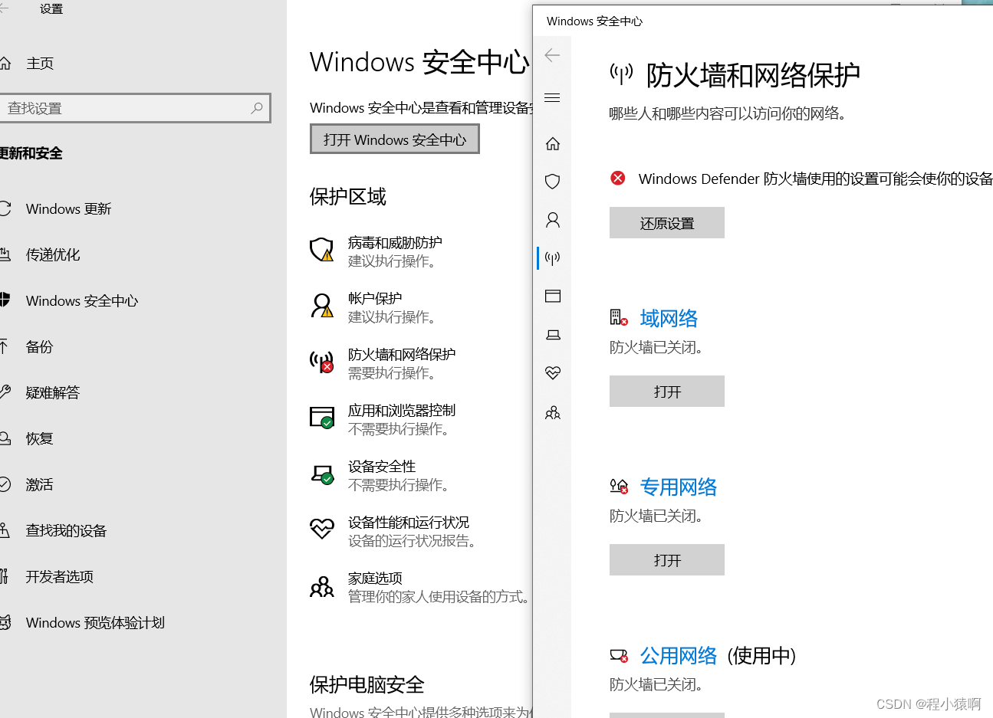Open device health heart icon in sidebar
Screen dimensions: 993x718
(553, 373)
